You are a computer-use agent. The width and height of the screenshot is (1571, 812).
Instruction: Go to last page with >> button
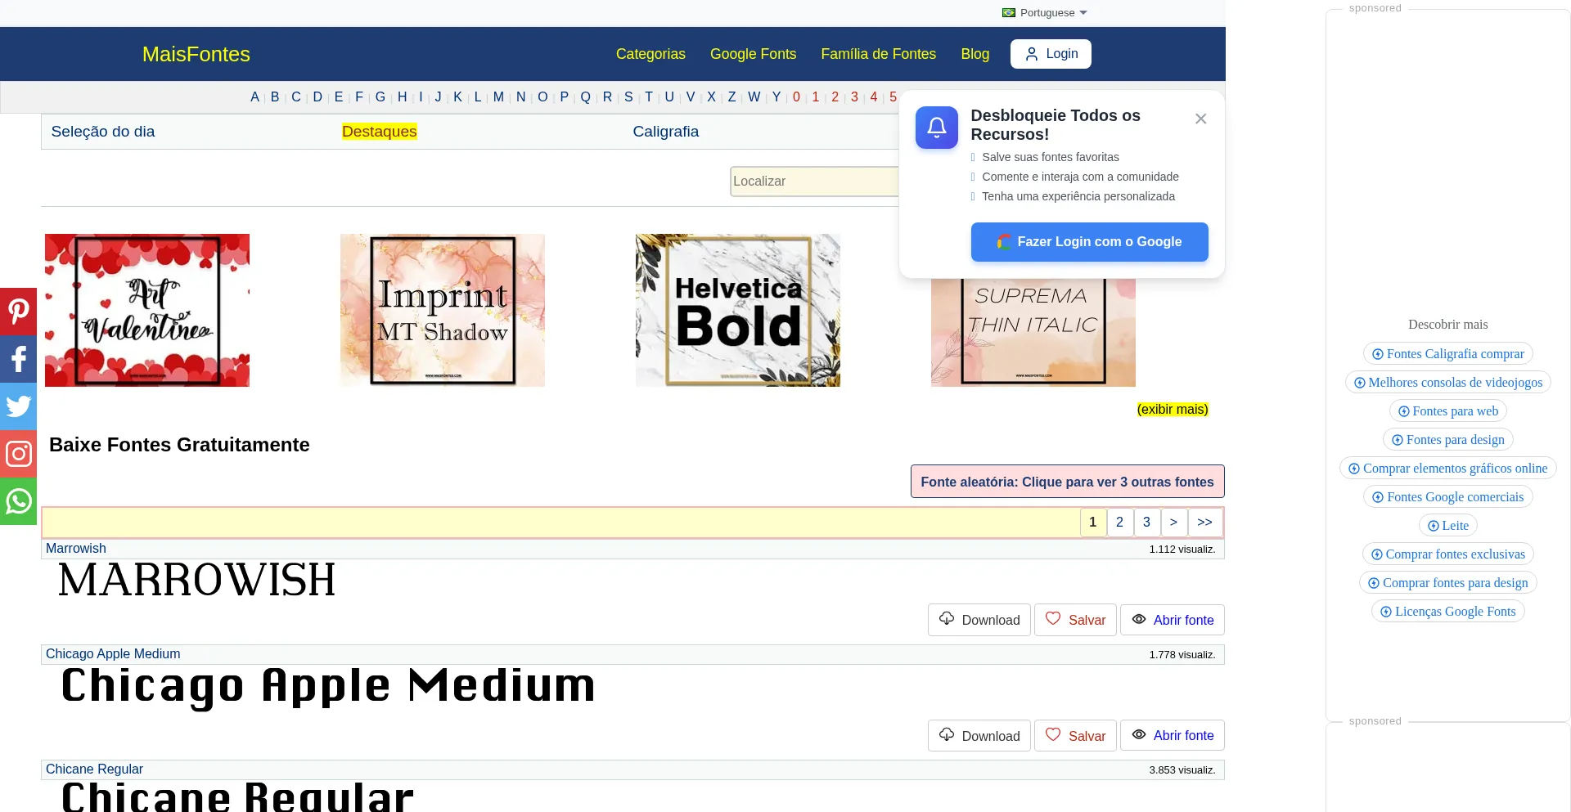pyautogui.click(x=1204, y=522)
